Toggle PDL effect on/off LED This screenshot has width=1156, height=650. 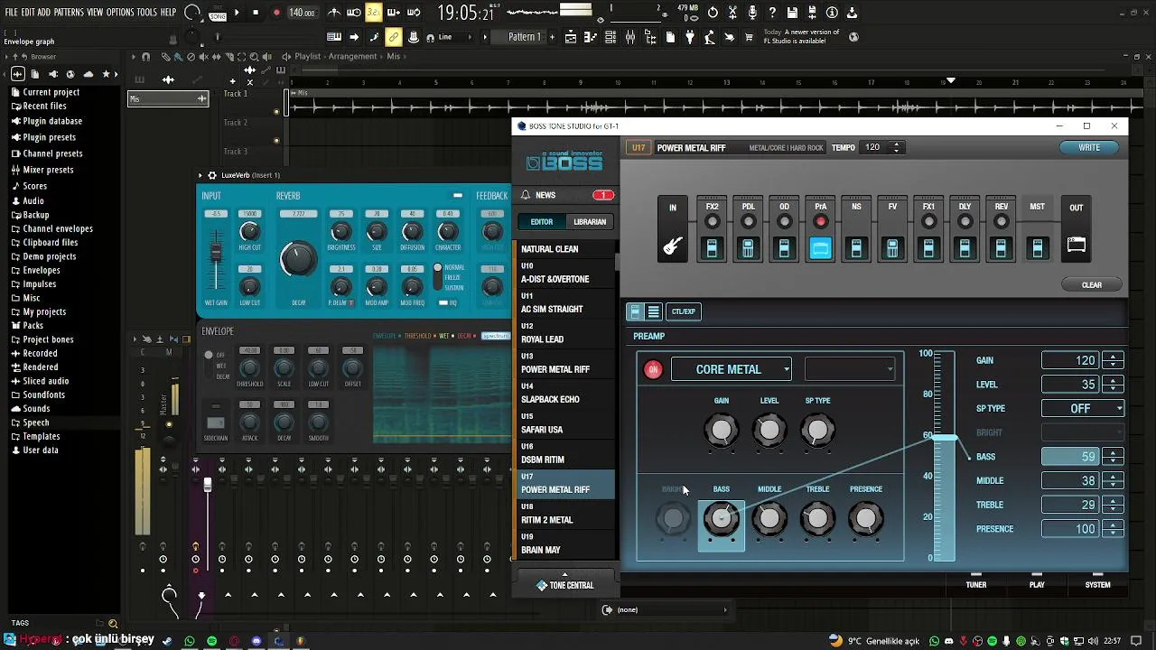[748, 221]
